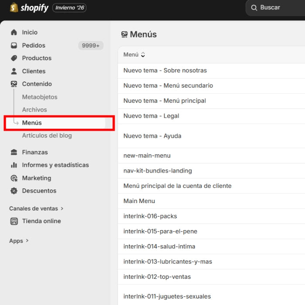Open the new-main-menu row

coord(211,156)
